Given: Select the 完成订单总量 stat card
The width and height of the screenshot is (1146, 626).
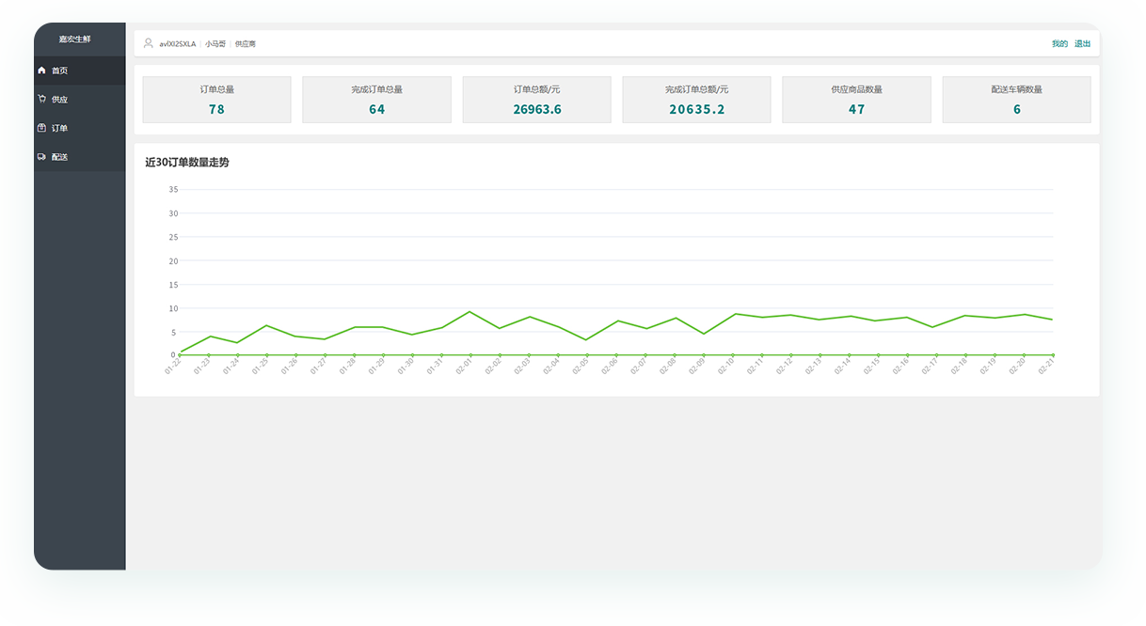Looking at the screenshot, I should click(376, 100).
